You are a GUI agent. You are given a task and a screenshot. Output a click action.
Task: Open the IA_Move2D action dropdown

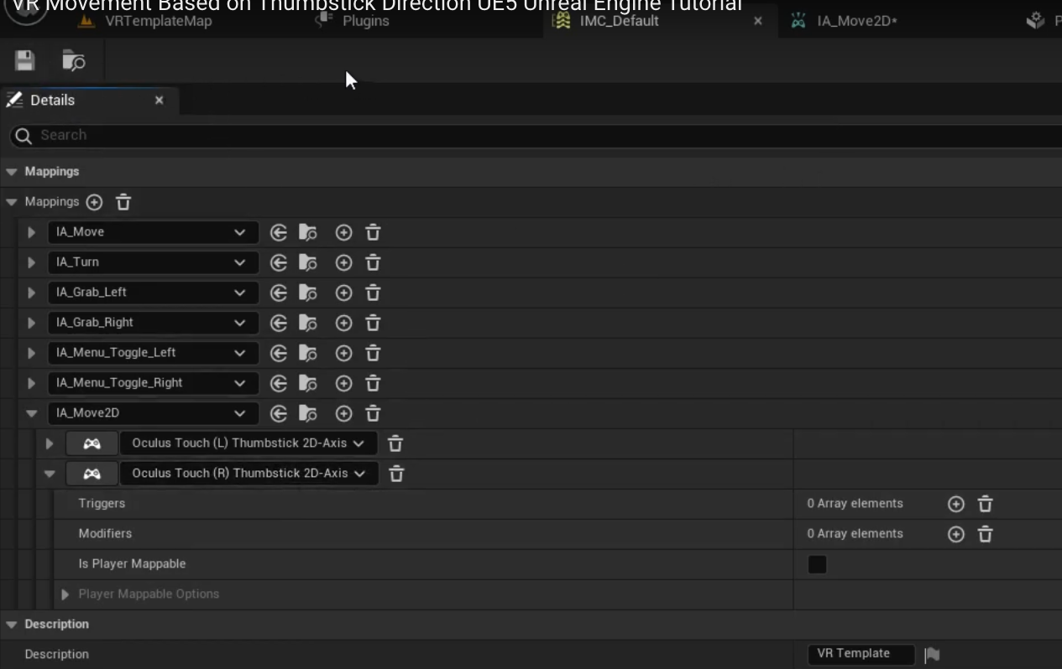click(153, 413)
